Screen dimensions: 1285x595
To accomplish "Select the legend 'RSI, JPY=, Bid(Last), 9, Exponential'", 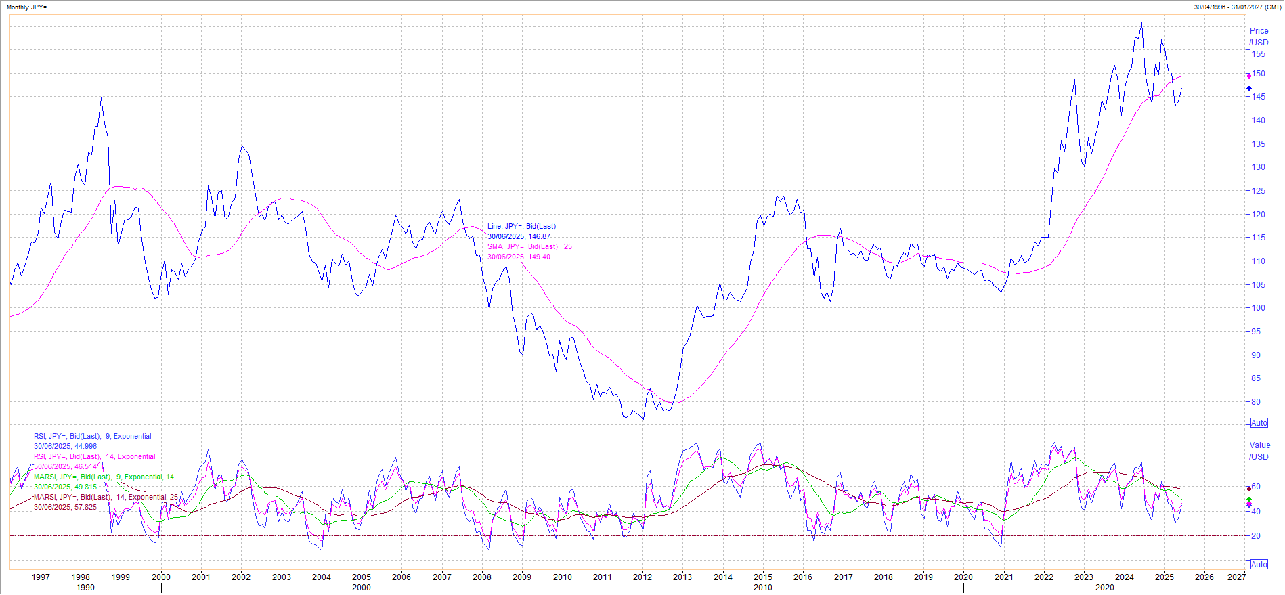I will tap(93, 437).
